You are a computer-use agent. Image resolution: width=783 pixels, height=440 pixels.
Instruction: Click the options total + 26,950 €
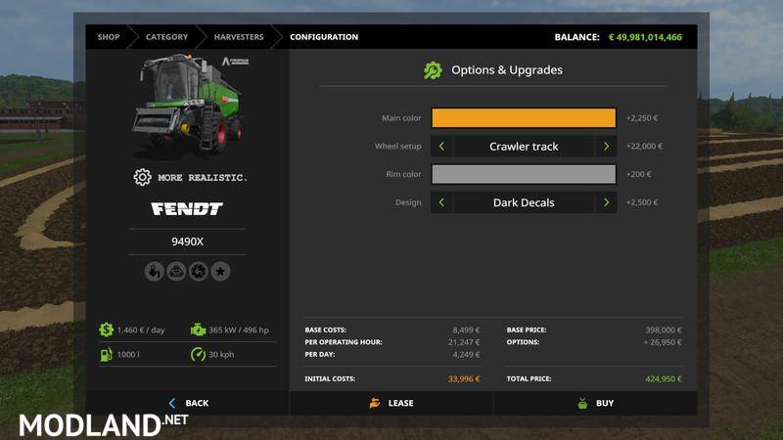[x=663, y=342]
